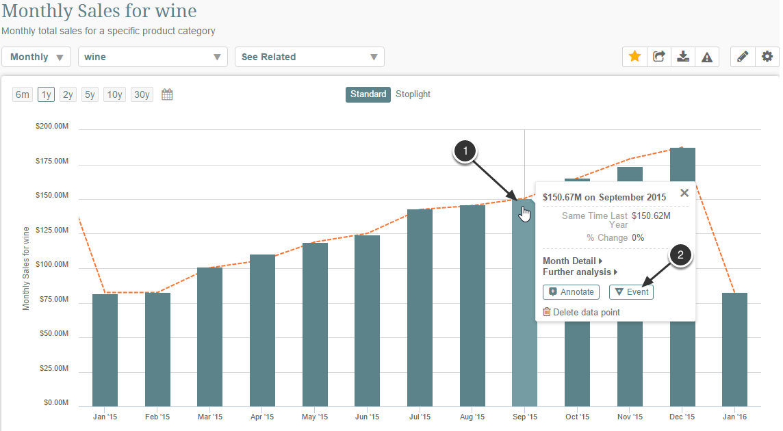Expand Further analysis in popup
The image size is (783, 431).
coord(580,272)
